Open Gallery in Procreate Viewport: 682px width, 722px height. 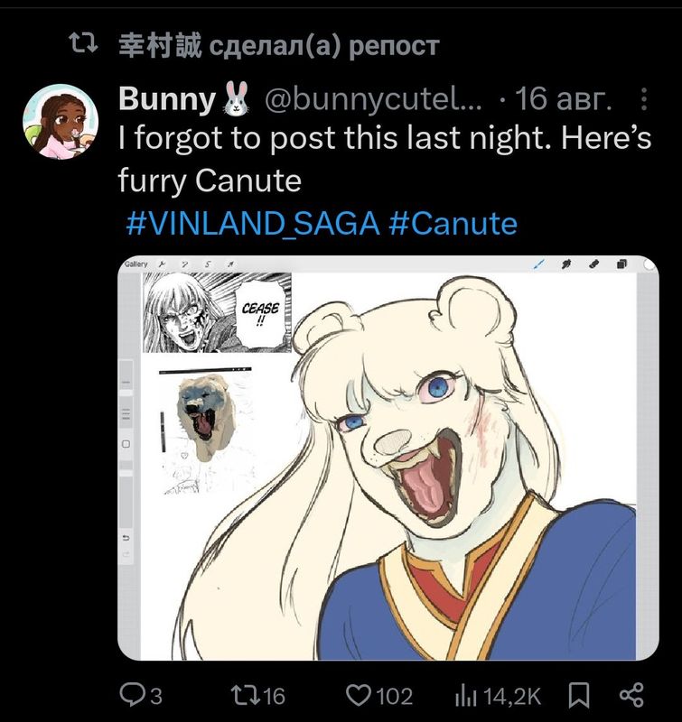coord(136,264)
